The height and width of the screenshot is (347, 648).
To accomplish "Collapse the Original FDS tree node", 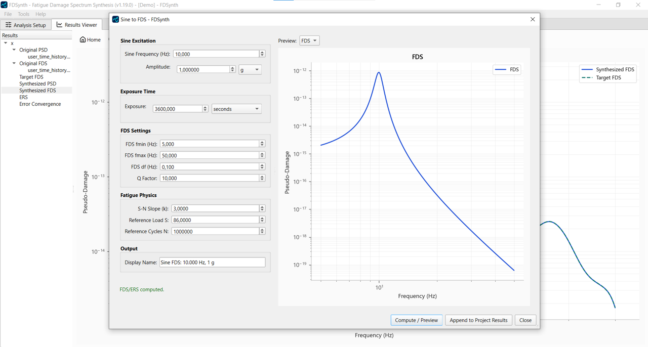I will [x=14, y=63].
